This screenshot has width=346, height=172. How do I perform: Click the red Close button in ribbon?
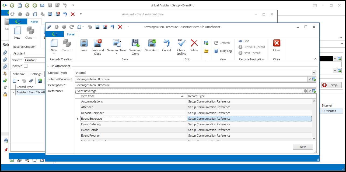(x=277, y=46)
